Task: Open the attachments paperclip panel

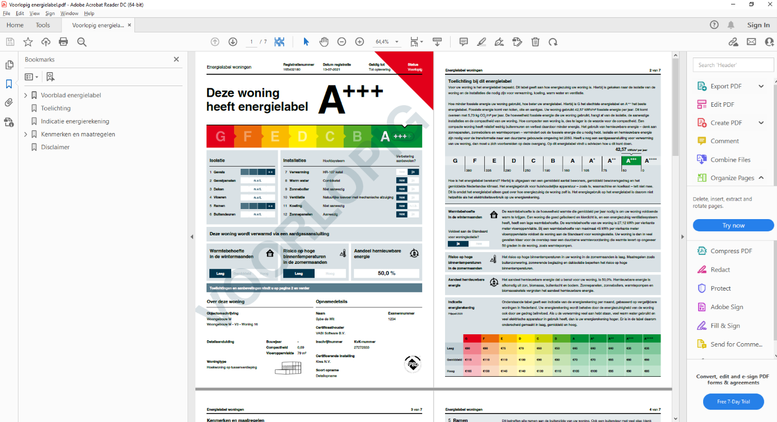Action: 9,103
